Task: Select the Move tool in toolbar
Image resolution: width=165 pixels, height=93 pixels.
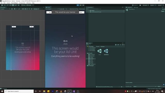Action: point(5,5)
